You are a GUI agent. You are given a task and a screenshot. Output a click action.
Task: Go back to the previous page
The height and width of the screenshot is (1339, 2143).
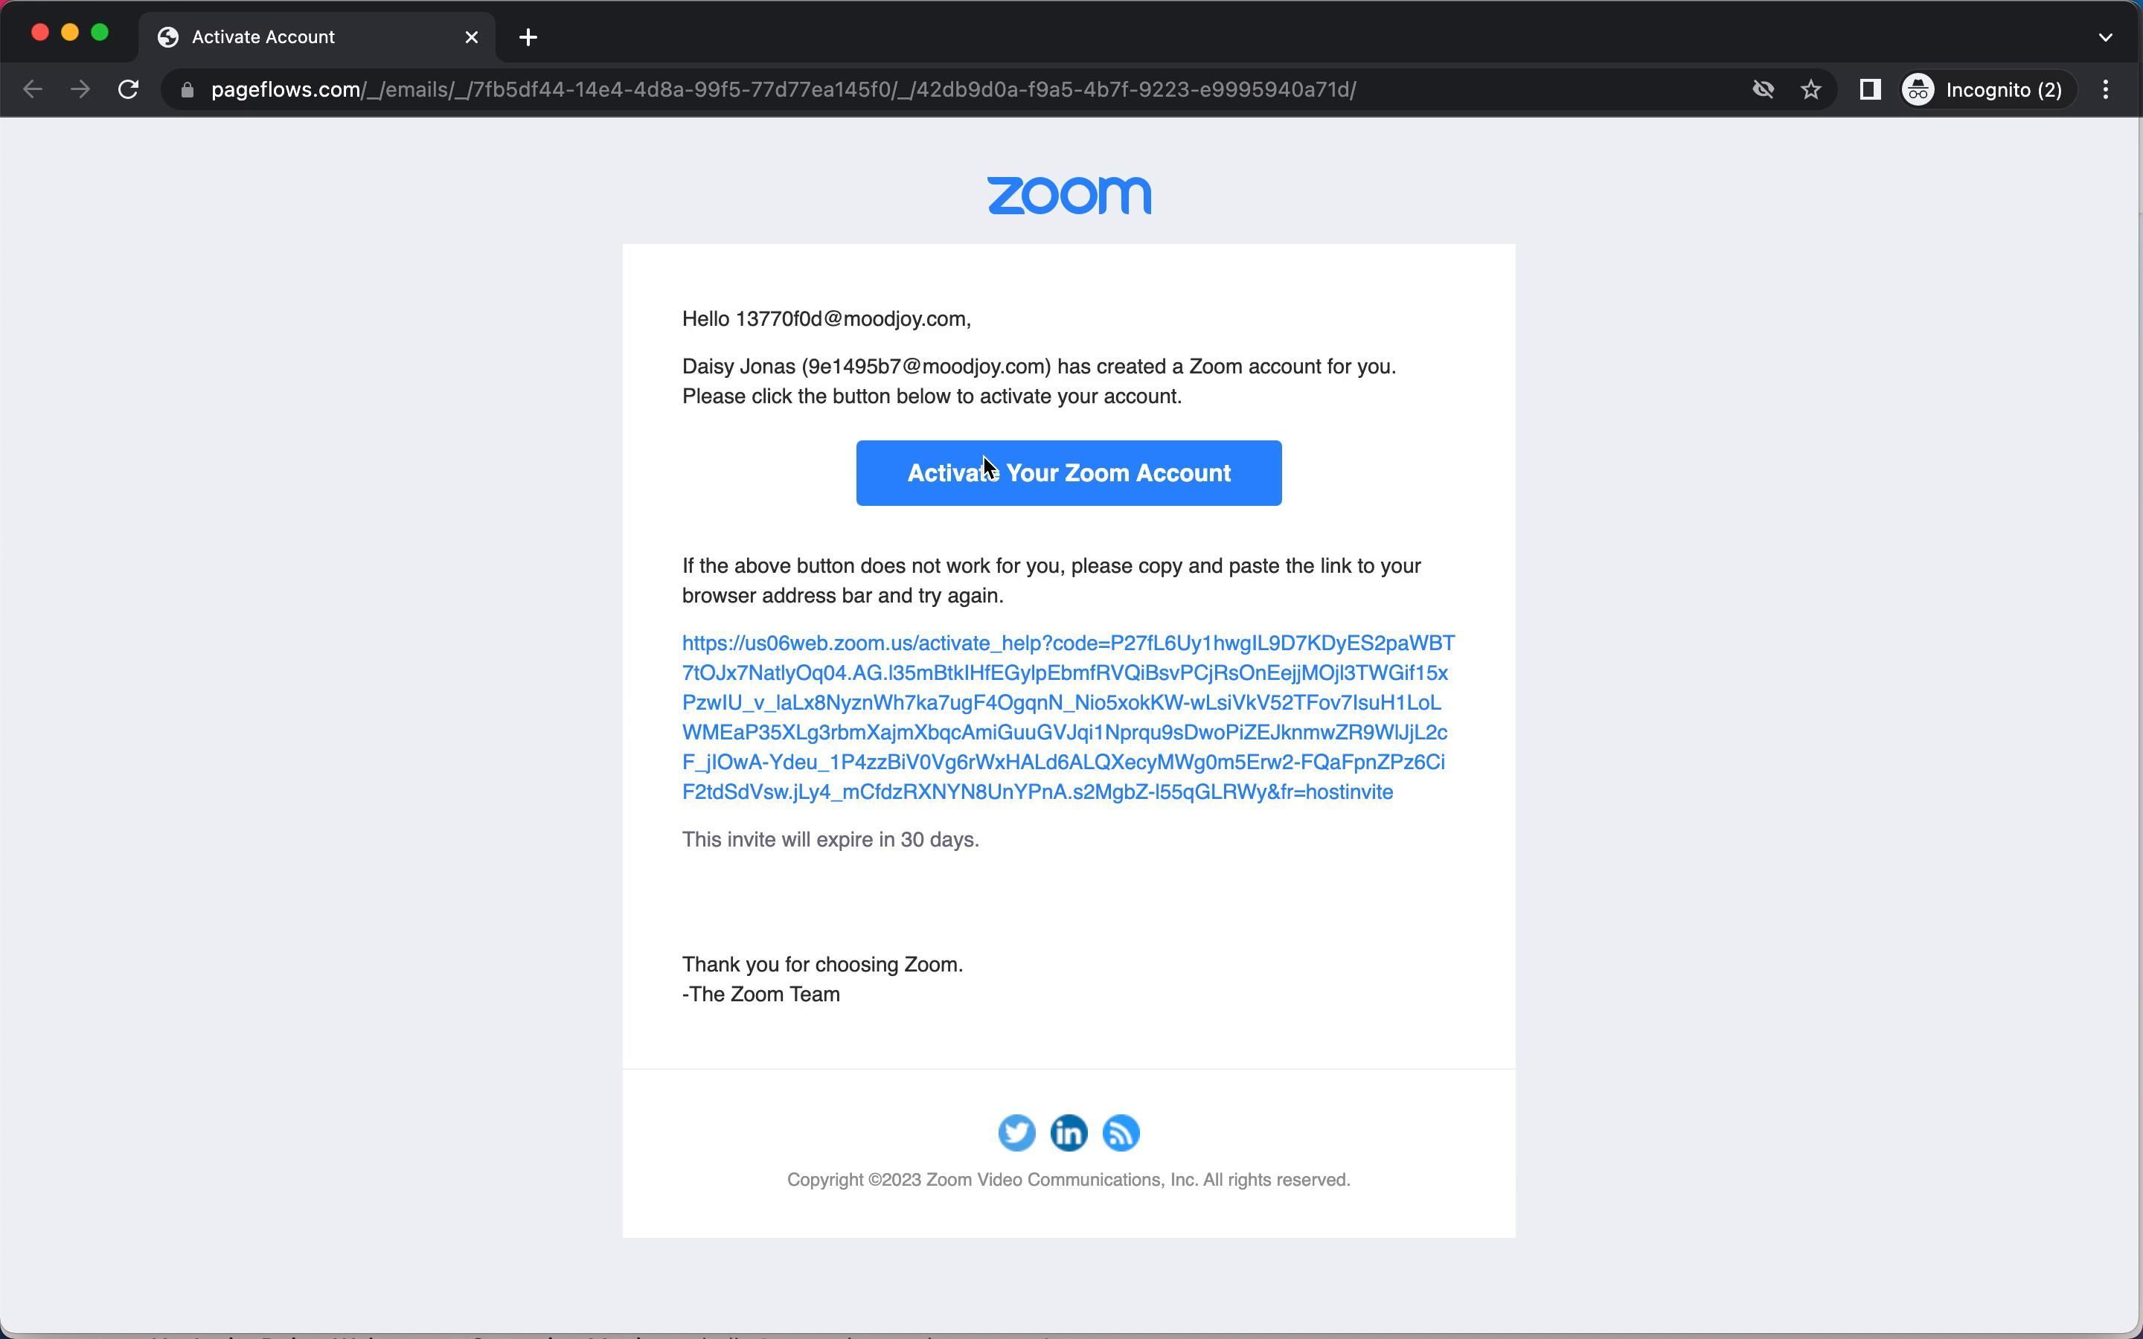point(33,89)
